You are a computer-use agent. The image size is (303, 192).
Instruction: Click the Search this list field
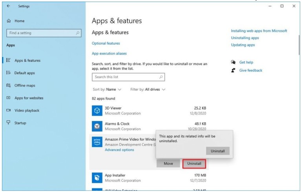[x=126, y=77]
